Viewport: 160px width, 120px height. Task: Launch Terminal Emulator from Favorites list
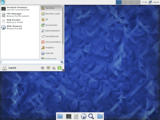(20, 8)
